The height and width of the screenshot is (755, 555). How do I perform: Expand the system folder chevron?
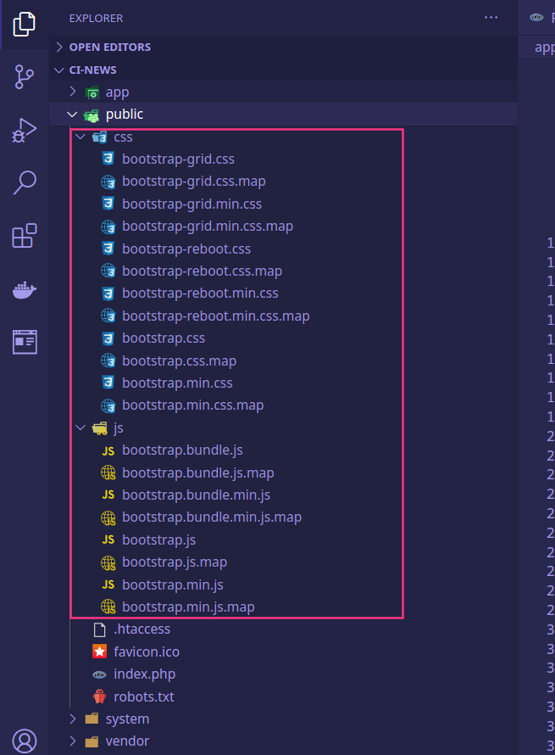point(73,719)
